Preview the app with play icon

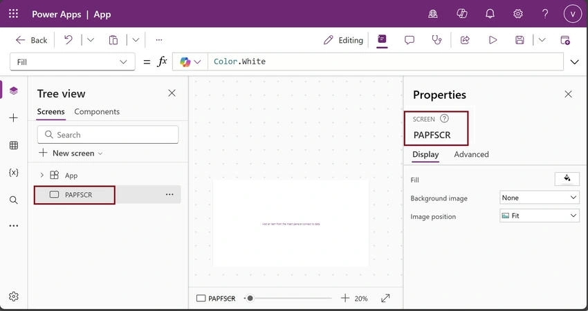coord(493,40)
